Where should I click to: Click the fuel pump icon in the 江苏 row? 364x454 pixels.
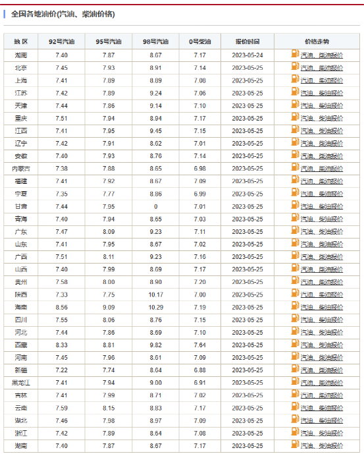(x=295, y=92)
